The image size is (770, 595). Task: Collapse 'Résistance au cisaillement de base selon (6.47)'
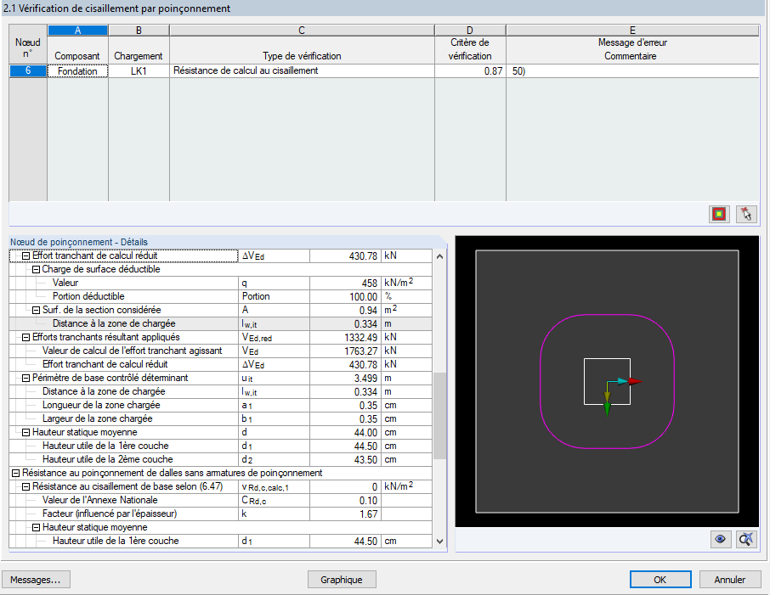click(x=26, y=486)
